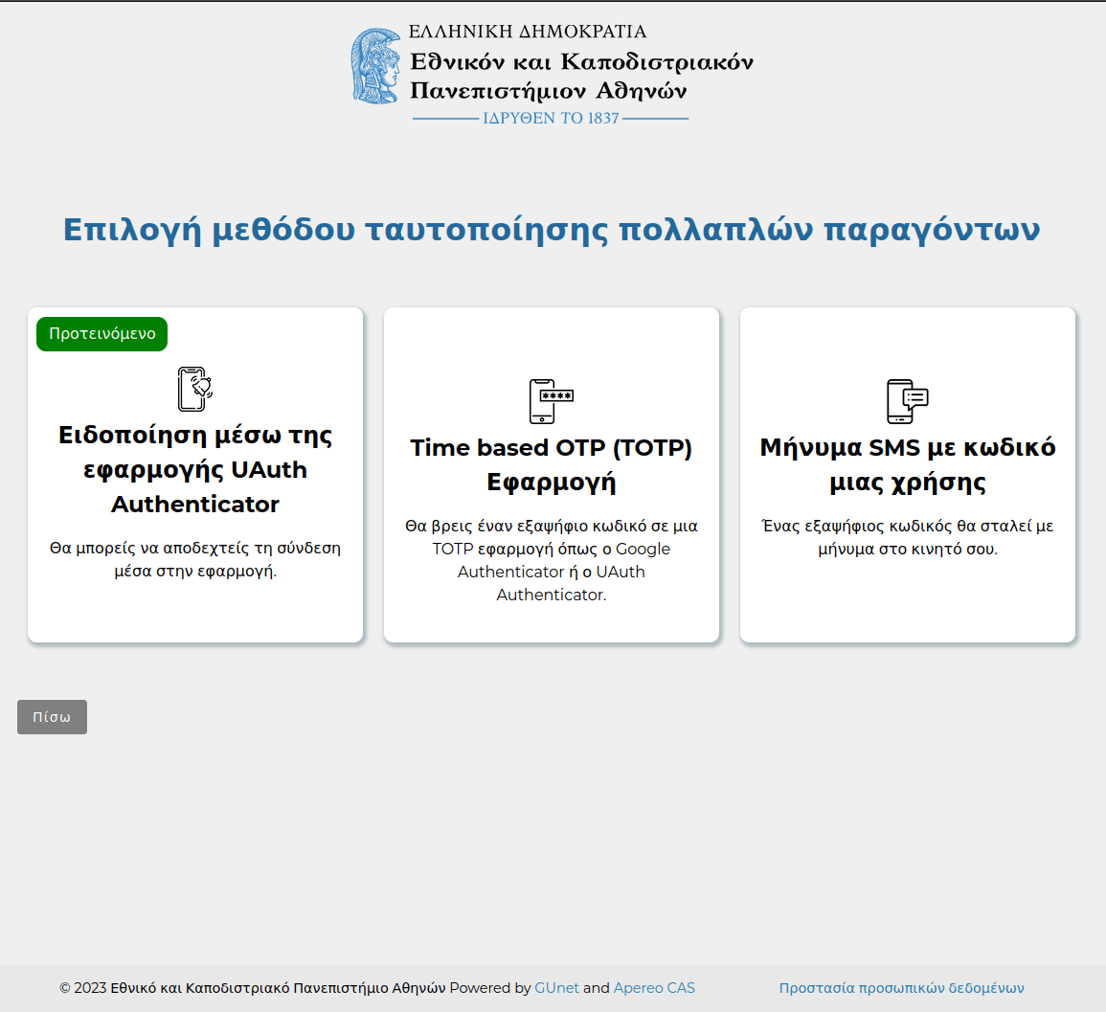
Task: Choose Time based OTP (TOTP) Εφαρμογή title
Action: pyautogui.click(x=551, y=464)
